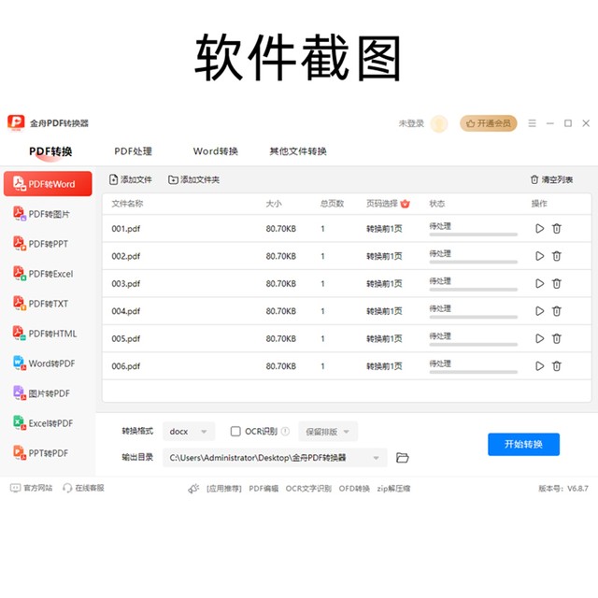Open zip解压缩 recommended app
The height and width of the screenshot is (598, 598).
393,489
